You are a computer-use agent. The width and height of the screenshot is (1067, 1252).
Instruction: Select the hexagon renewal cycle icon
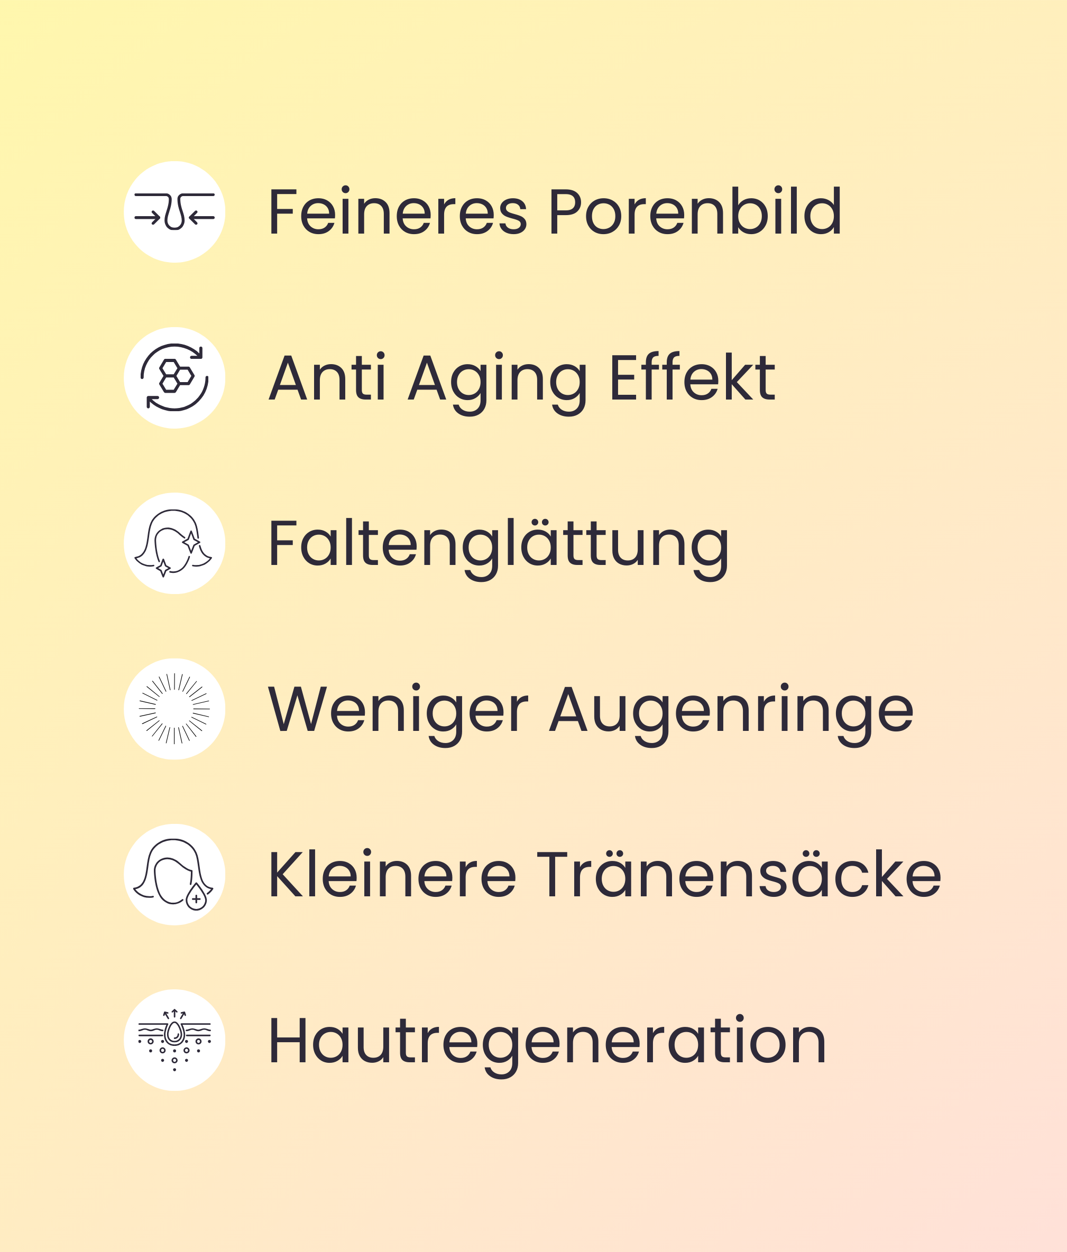[174, 378]
